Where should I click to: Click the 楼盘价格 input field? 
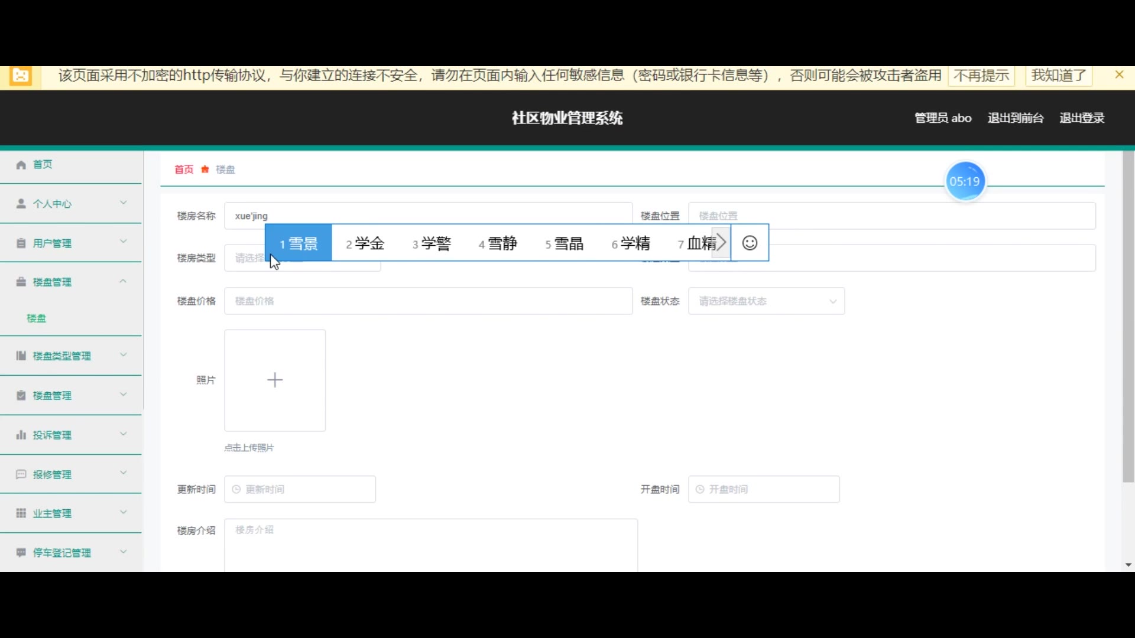click(428, 301)
